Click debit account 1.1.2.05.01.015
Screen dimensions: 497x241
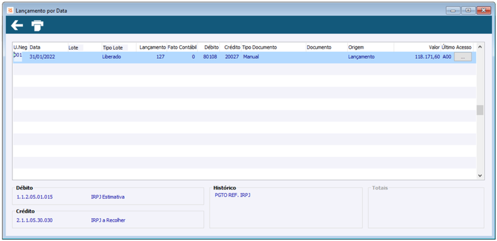pyautogui.click(x=35, y=197)
